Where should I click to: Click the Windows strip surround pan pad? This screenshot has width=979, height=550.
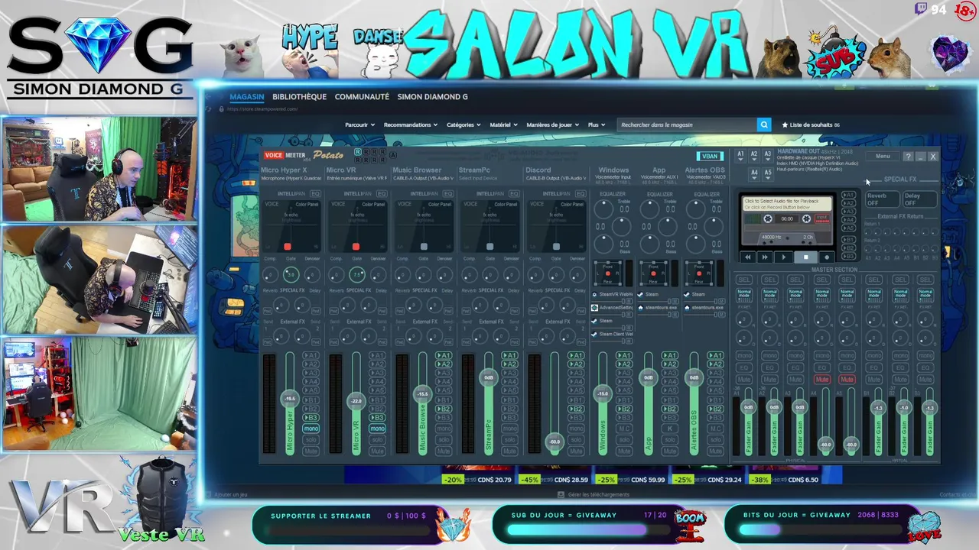[x=608, y=273]
